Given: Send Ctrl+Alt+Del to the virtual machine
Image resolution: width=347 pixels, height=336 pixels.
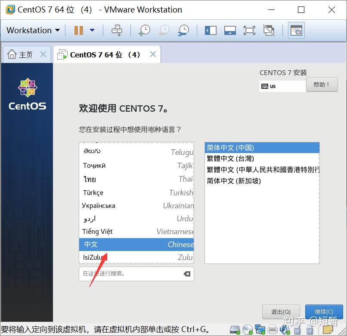Looking at the screenshot, I should pyautogui.click(x=117, y=30).
